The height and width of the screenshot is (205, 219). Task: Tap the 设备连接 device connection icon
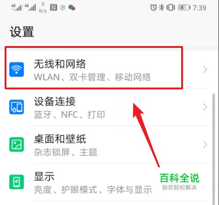click(x=17, y=107)
